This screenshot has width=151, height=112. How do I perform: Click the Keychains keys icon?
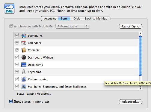[x=24, y=72]
